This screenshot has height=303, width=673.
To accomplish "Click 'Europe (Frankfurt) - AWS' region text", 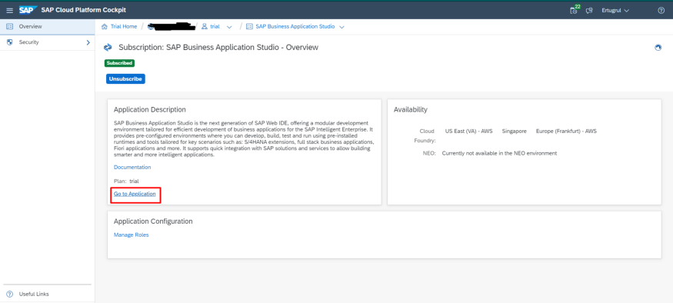I will click(566, 131).
